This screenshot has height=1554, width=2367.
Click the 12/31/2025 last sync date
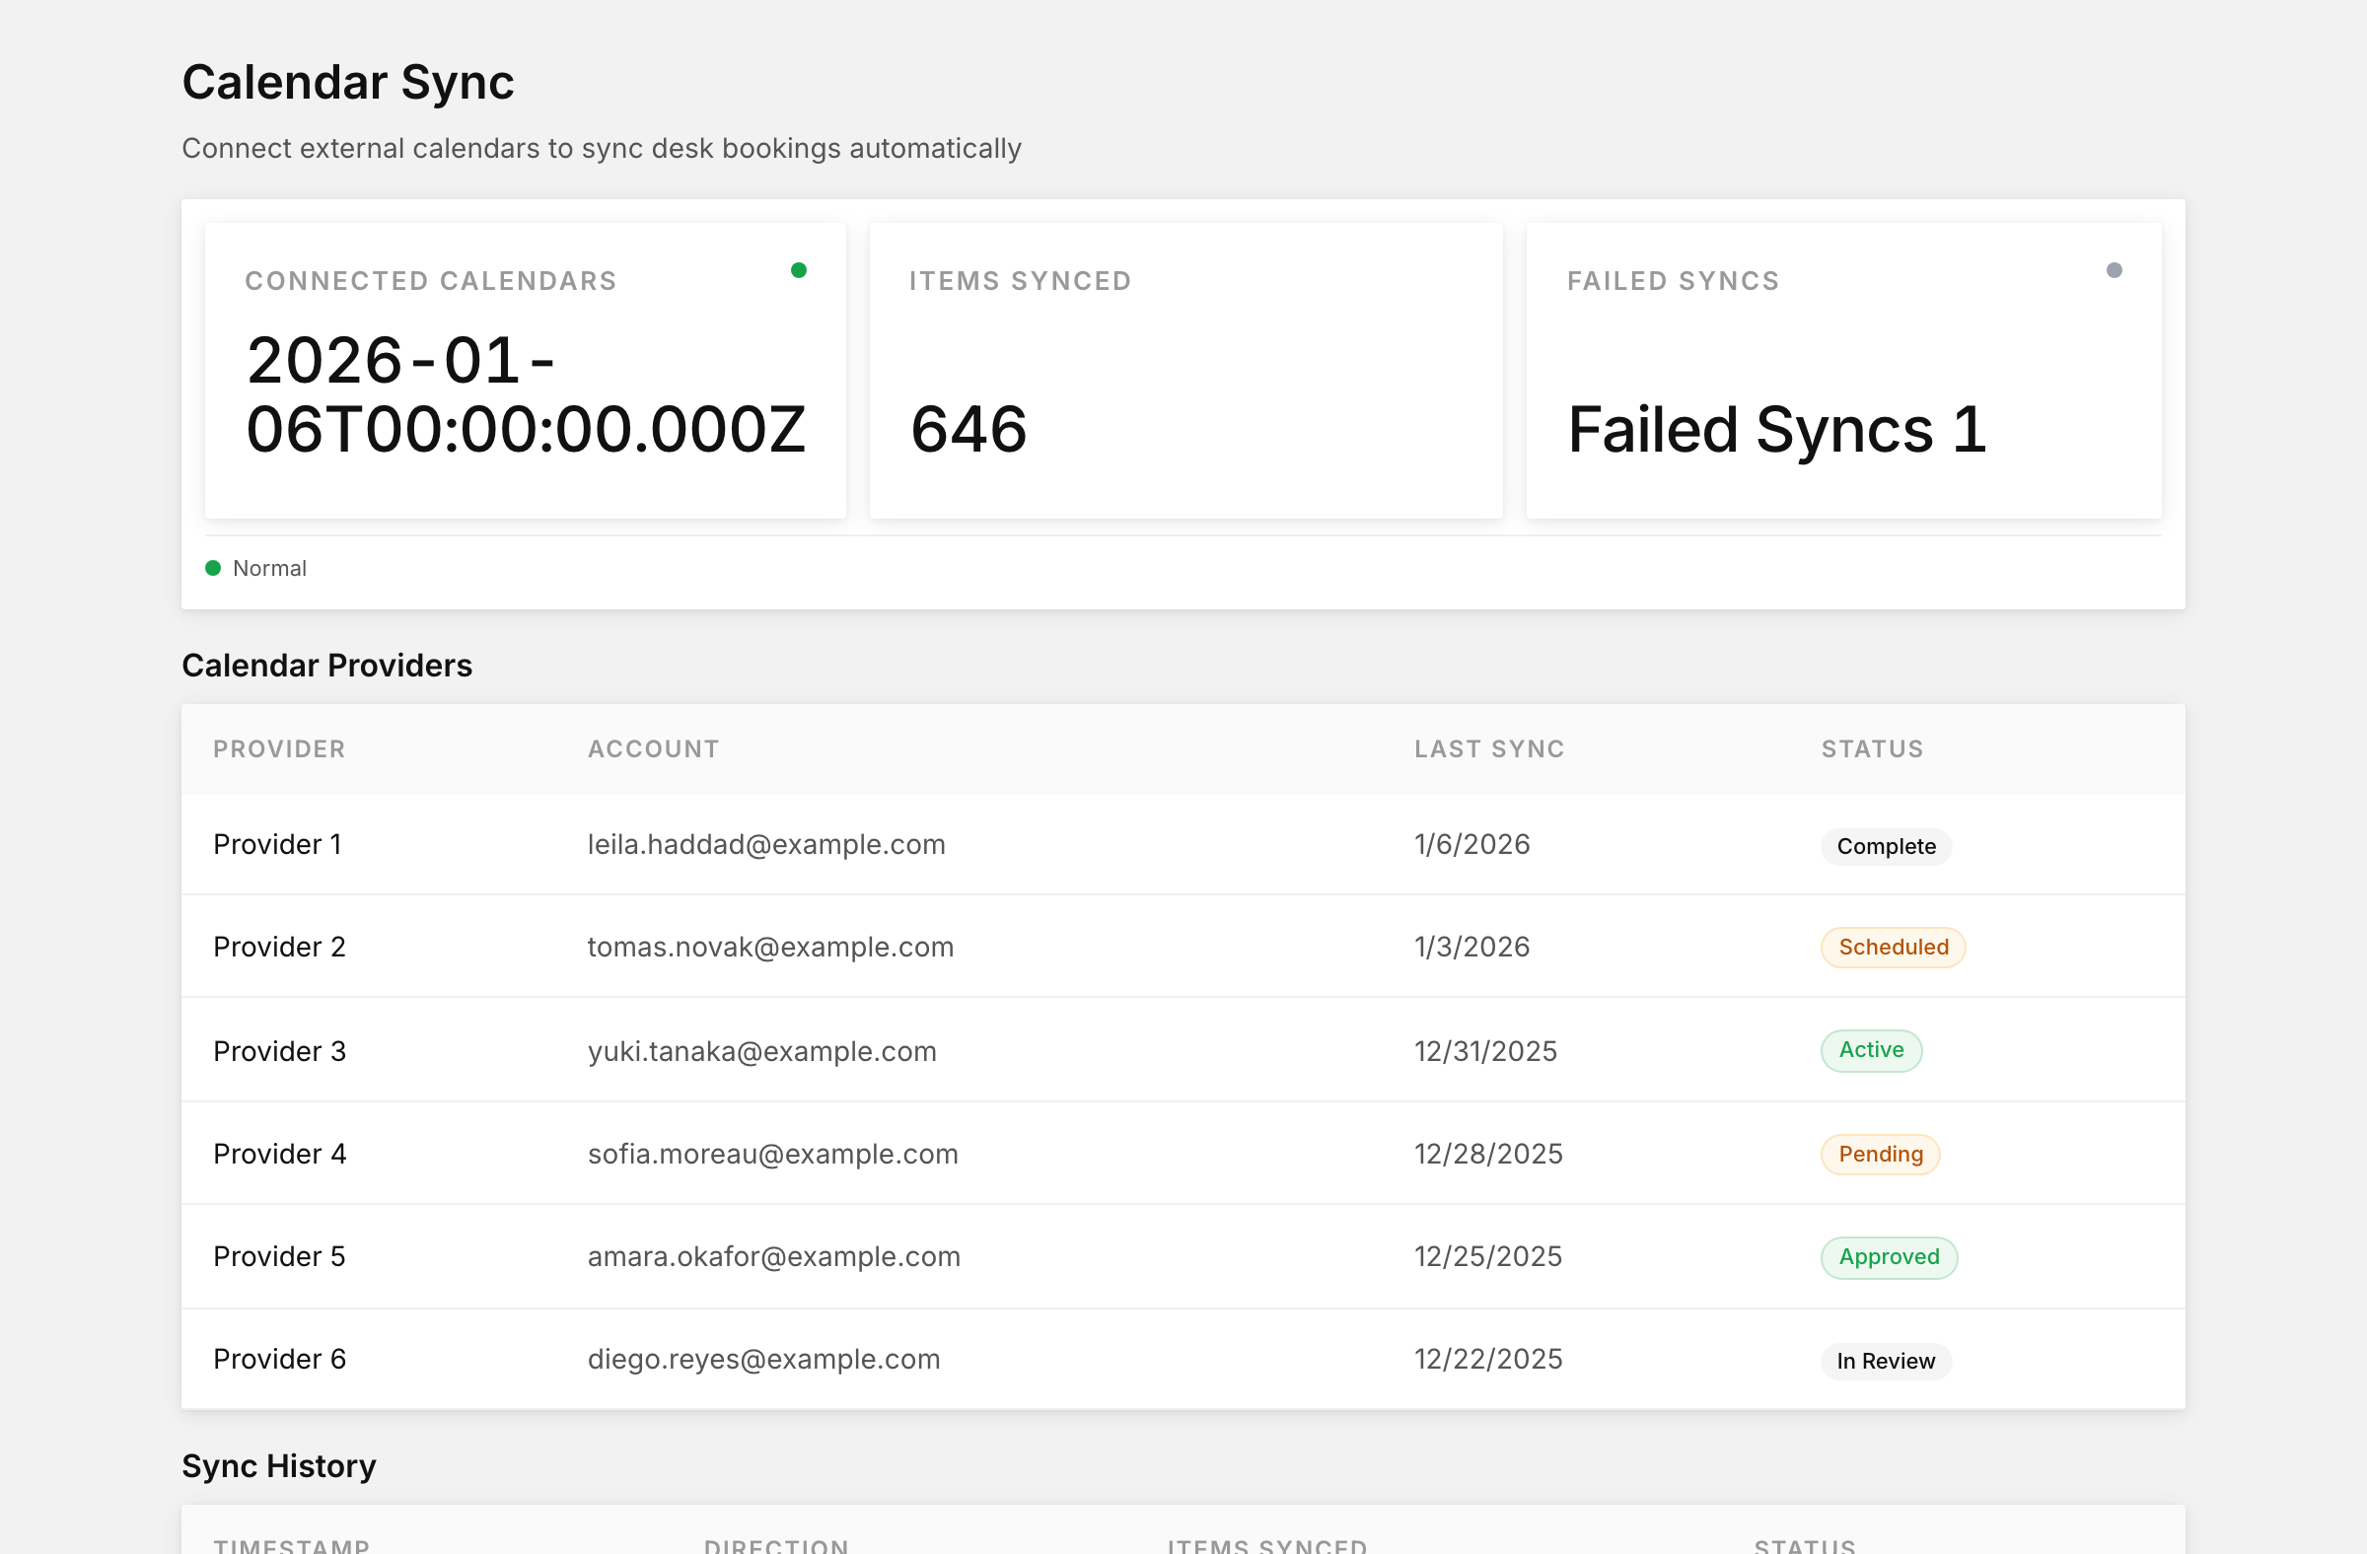(1486, 1051)
